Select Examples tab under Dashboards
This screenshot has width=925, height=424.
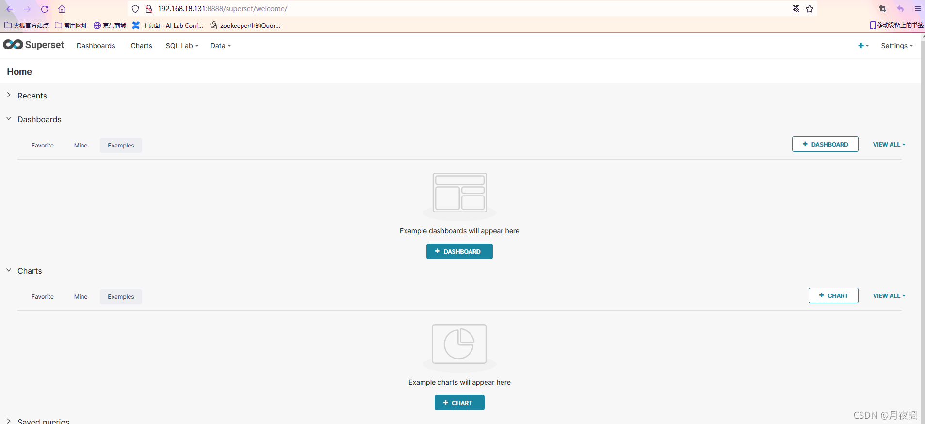pos(121,146)
